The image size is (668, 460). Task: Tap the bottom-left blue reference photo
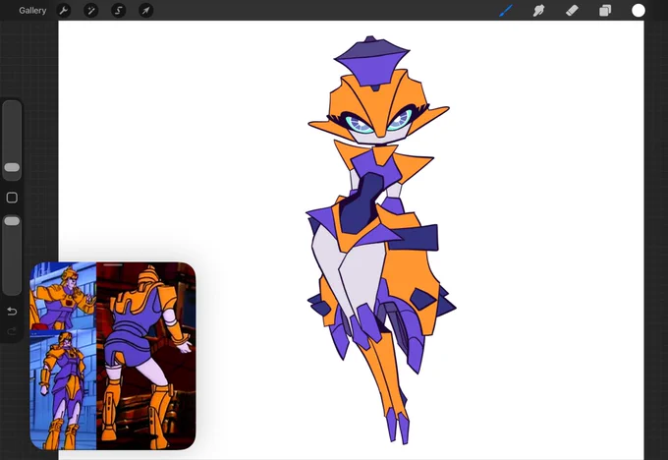point(63,389)
